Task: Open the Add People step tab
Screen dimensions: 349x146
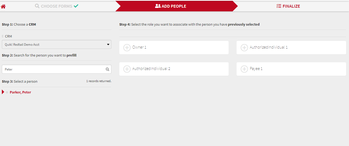Action: (x=171, y=6)
